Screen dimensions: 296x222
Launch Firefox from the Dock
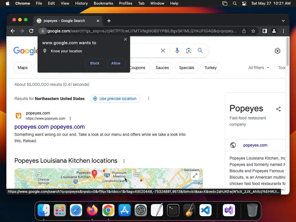coord(92,210)
